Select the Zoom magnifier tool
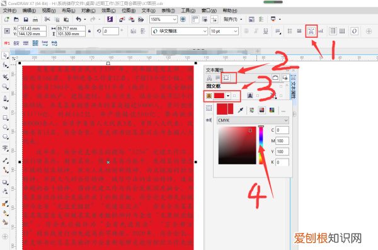The width and height of the screenshot is (378, 250). pos(5,86)
